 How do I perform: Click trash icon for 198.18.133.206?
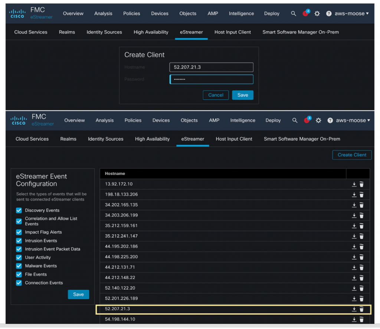361,195
